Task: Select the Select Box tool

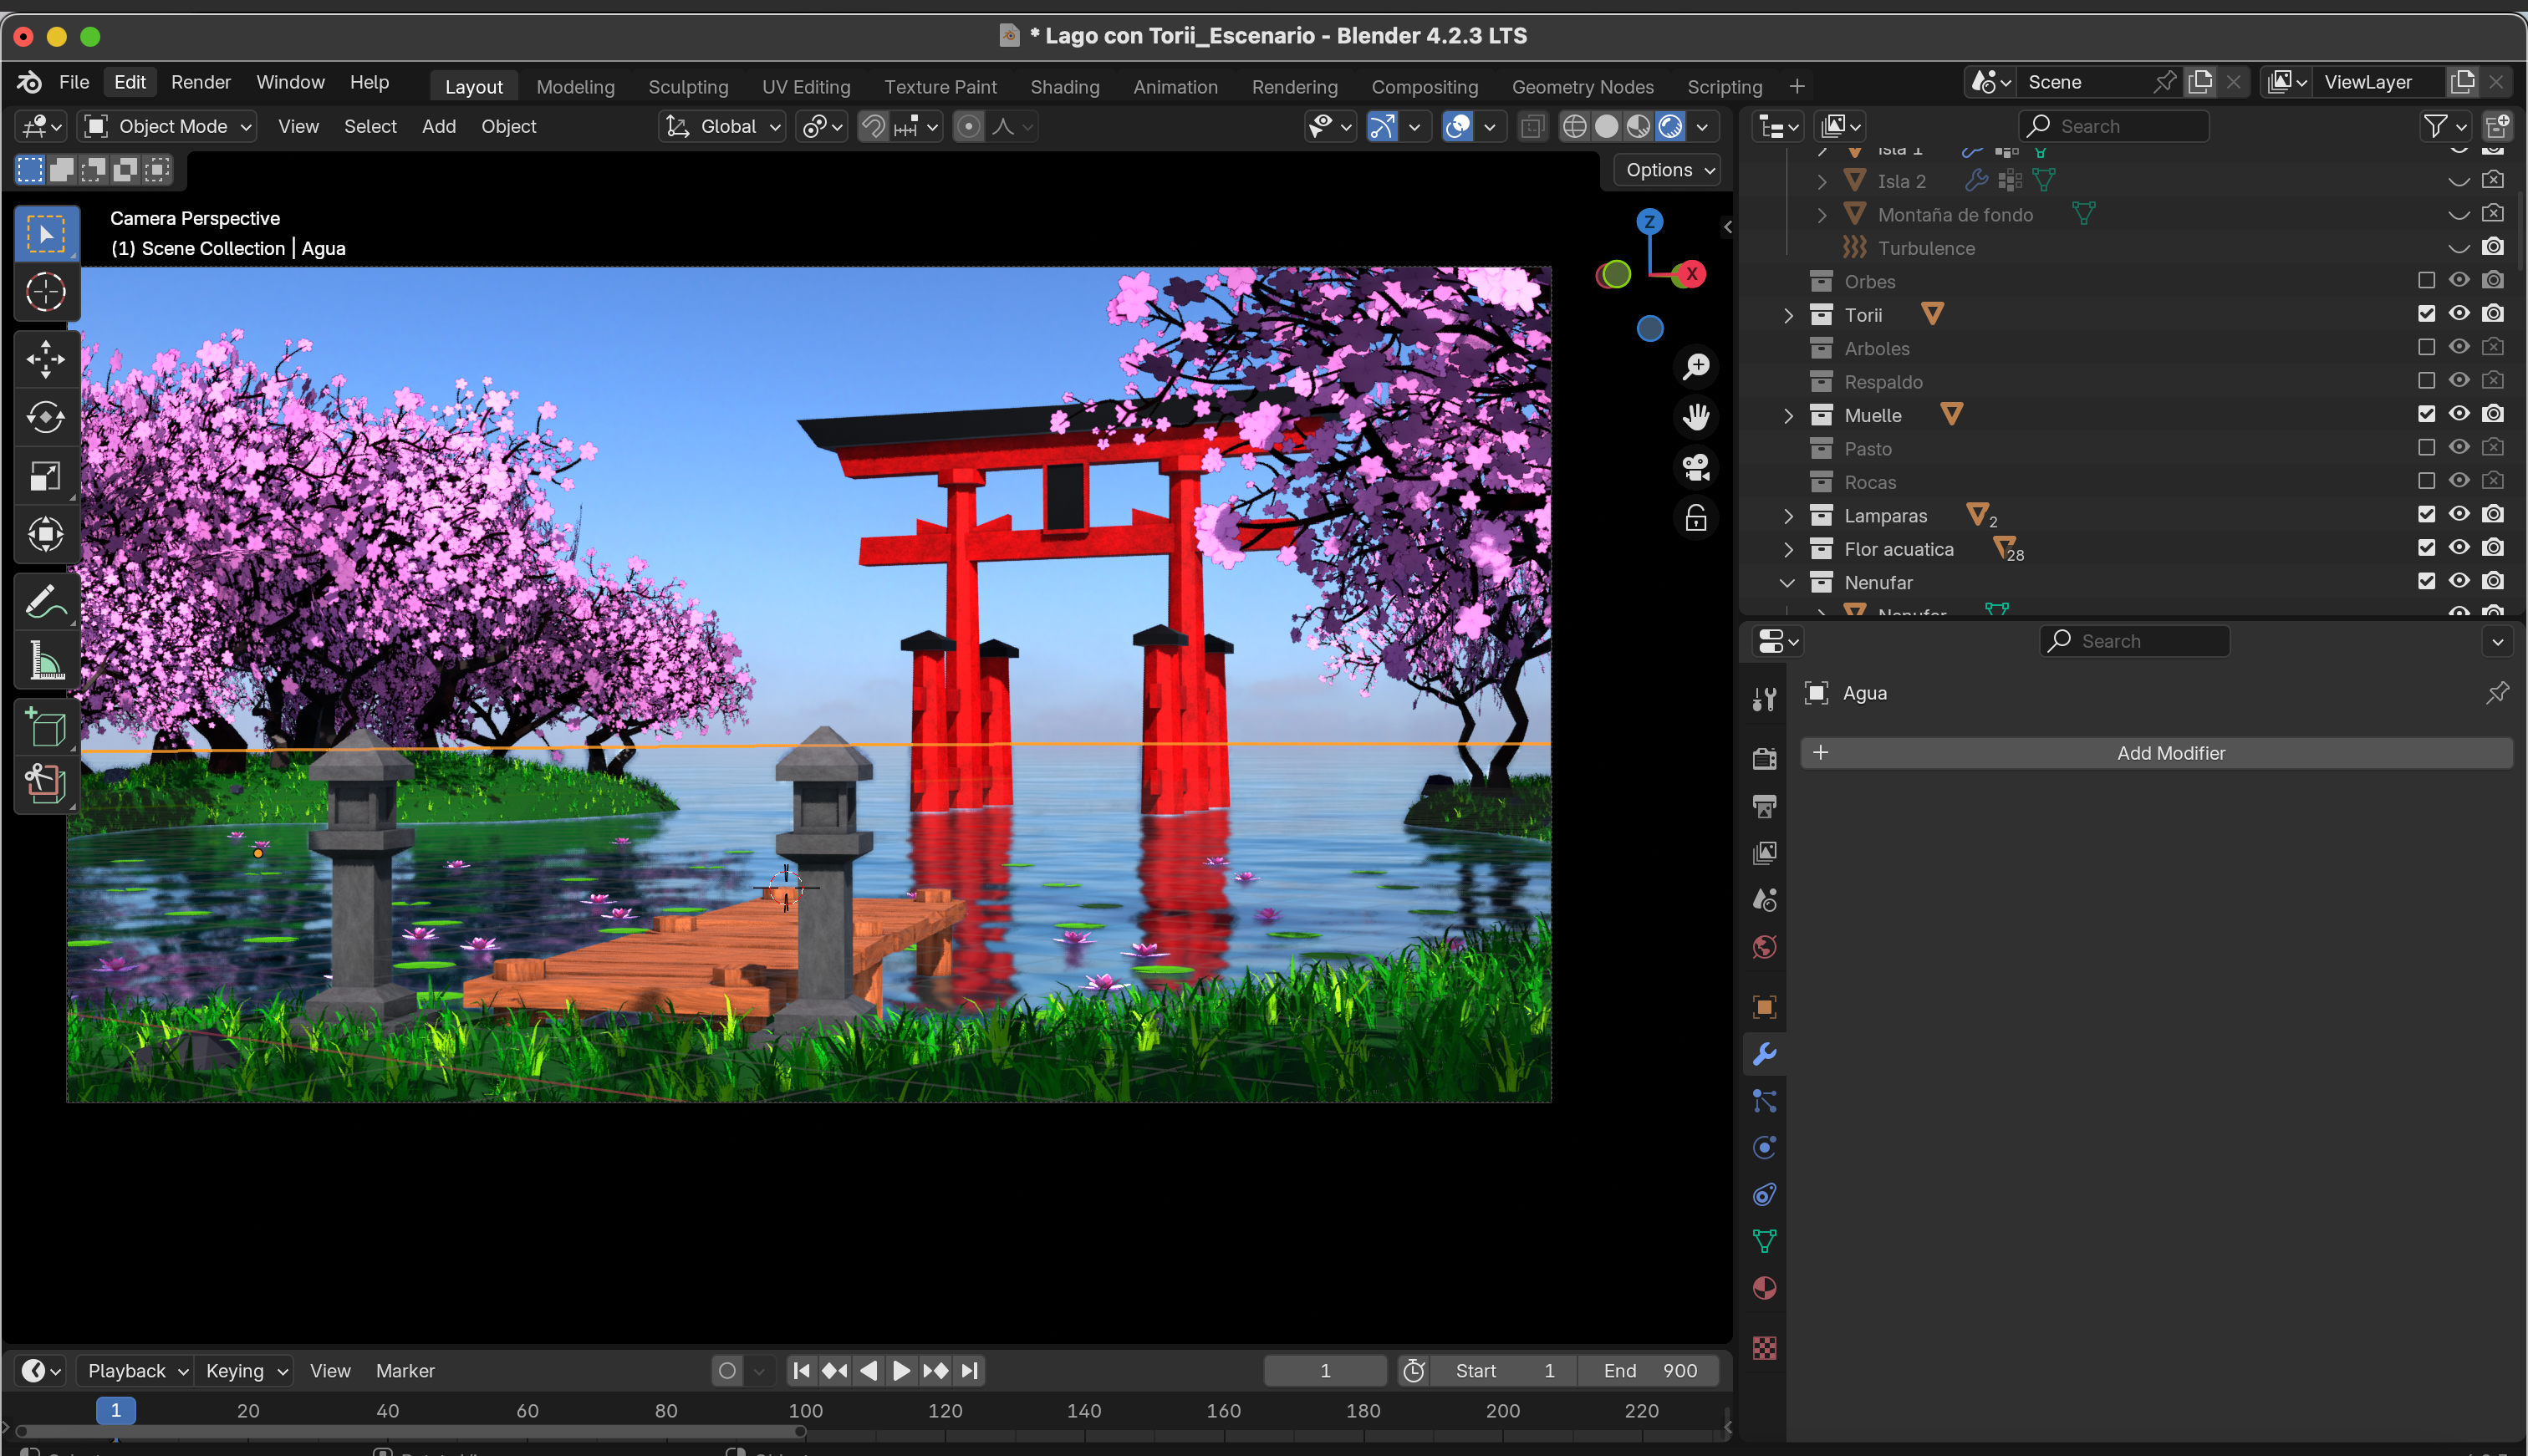Action: pyautogui.click(x=46, y=234)
